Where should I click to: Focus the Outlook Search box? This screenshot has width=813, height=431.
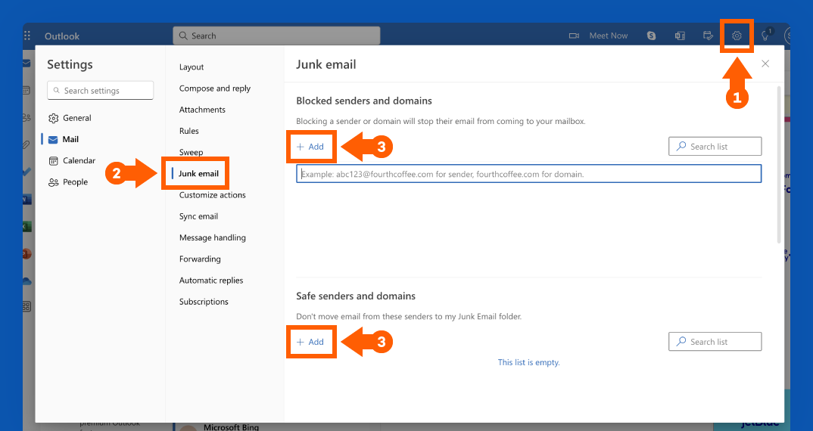[x=276, y=36]
